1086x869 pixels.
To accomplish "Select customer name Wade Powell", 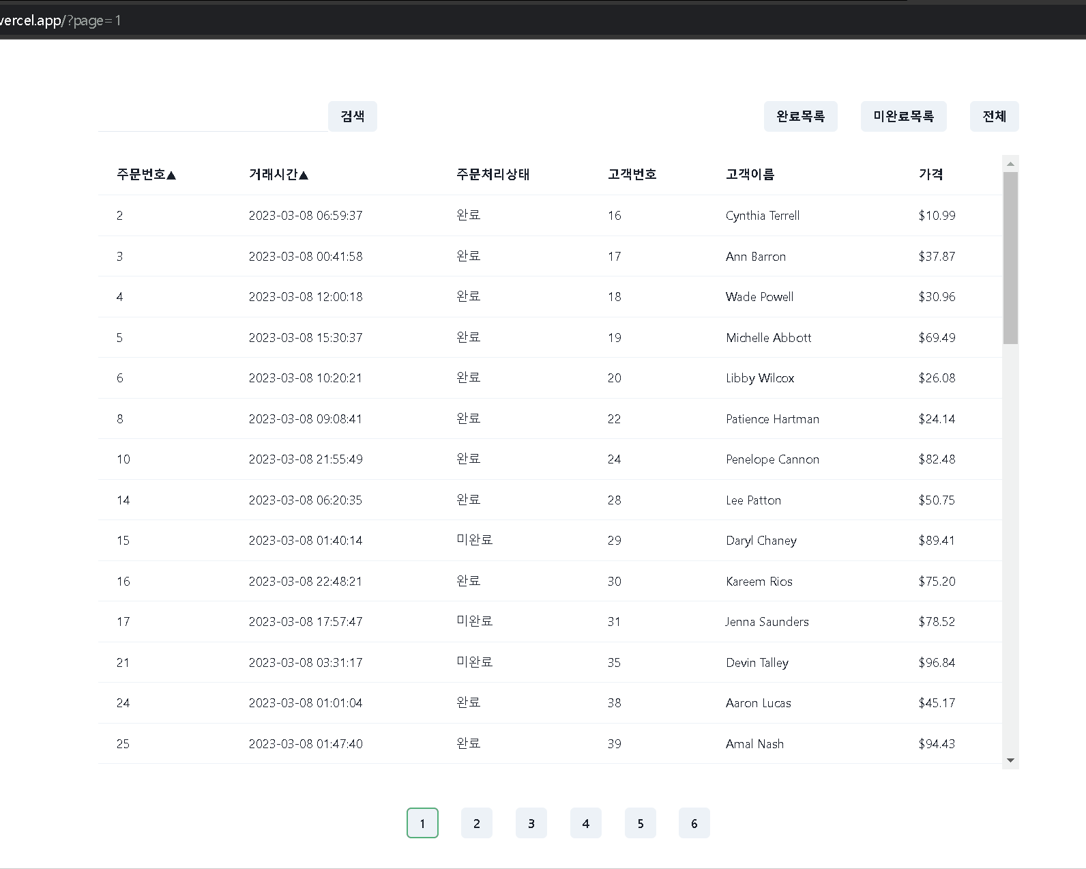I will [760, 297].
